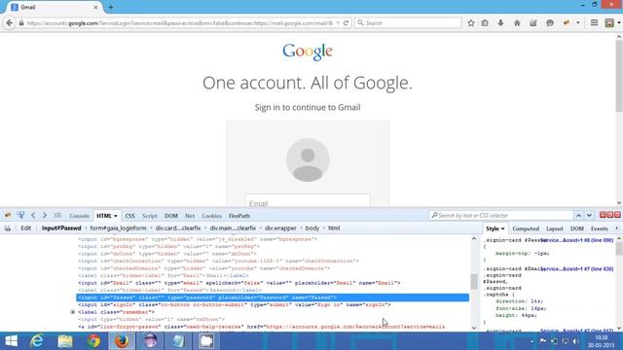Click the input id signIn HTML line
This screenshot has height=350, width=623.
coord(235,304)
